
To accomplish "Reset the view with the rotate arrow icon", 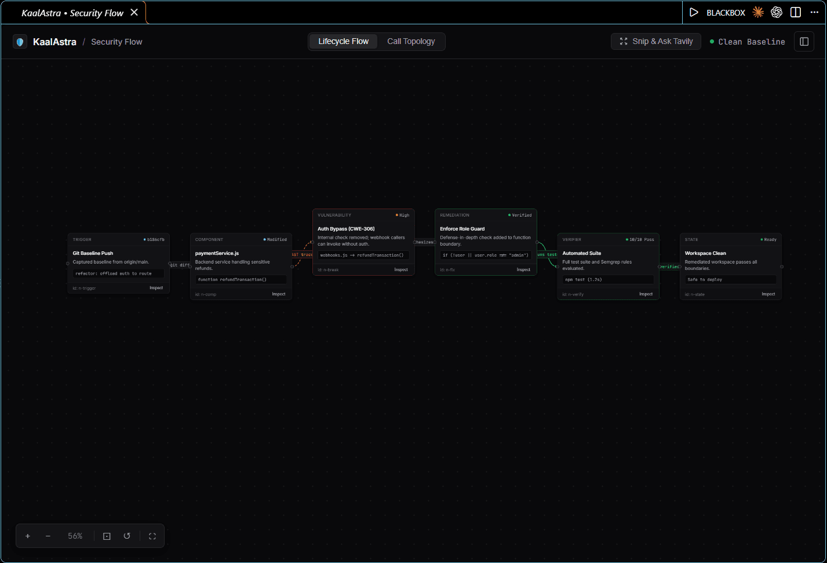I will click(x=127, y=536).
